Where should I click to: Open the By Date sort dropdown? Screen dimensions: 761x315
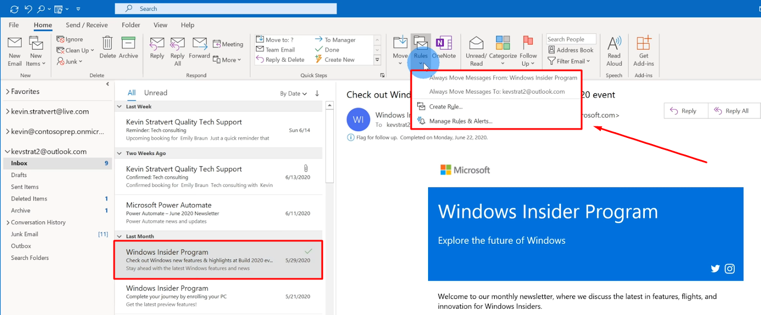[x=293, y=94]
